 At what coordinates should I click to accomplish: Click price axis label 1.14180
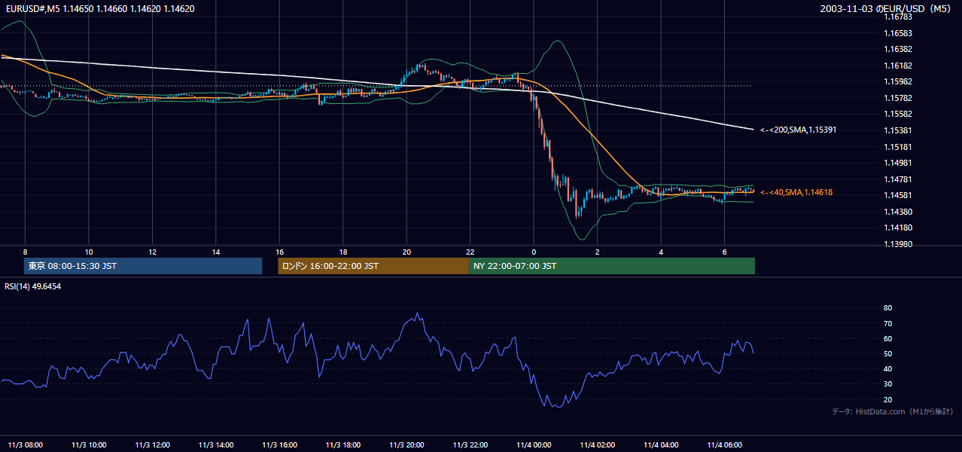coord(898,228)
